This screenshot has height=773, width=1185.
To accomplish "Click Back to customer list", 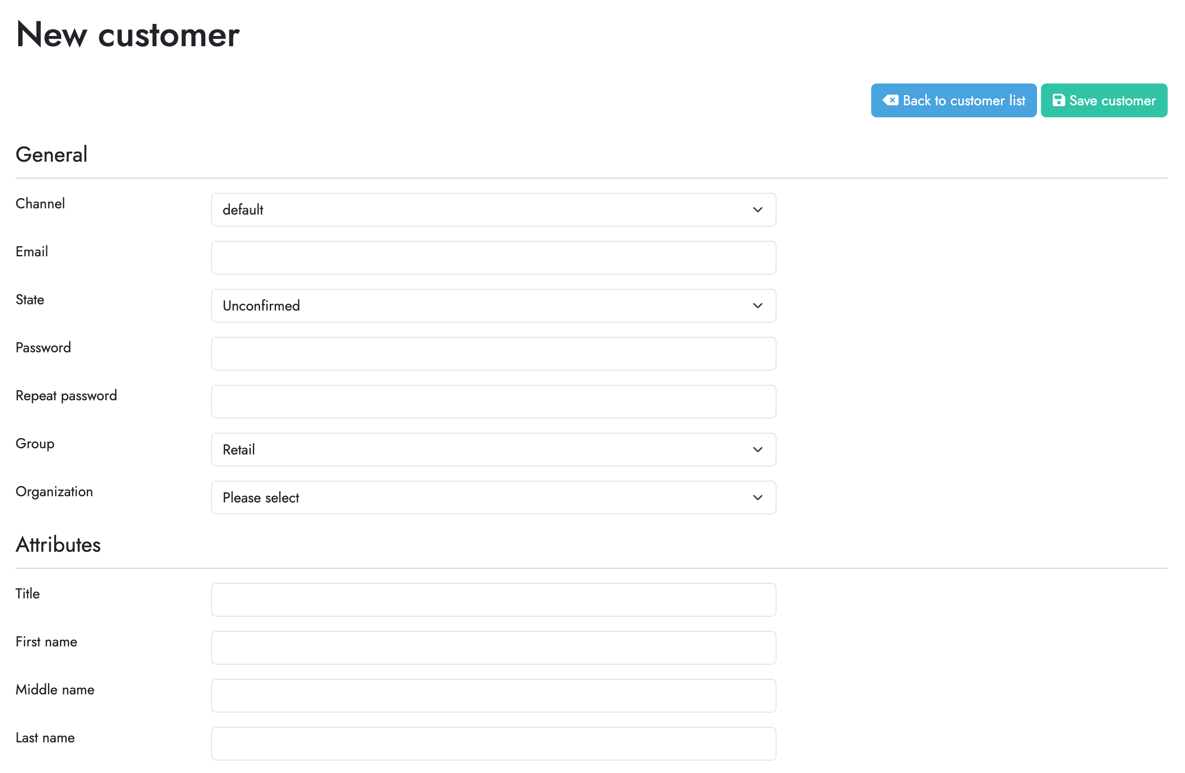I will (x=953, y=100).
